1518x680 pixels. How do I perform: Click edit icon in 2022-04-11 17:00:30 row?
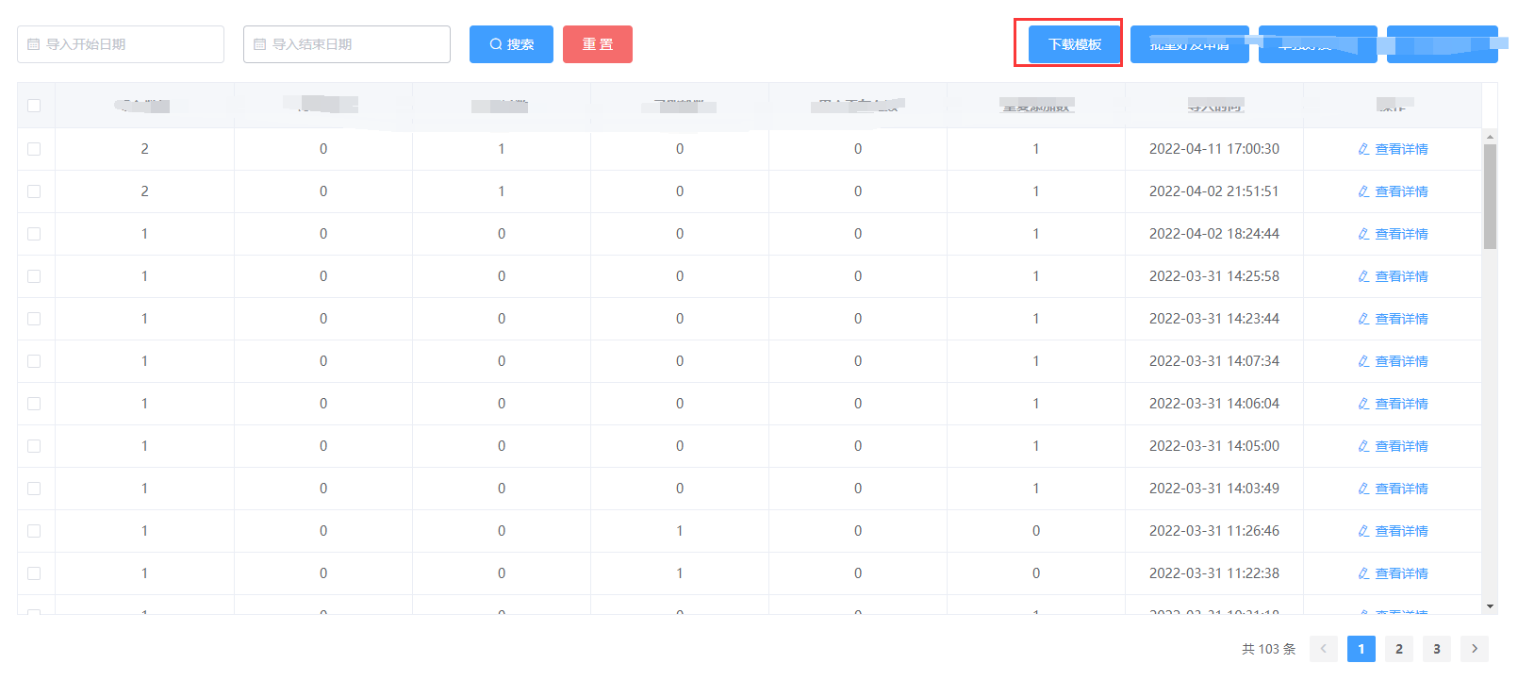tap(1363, 149)
